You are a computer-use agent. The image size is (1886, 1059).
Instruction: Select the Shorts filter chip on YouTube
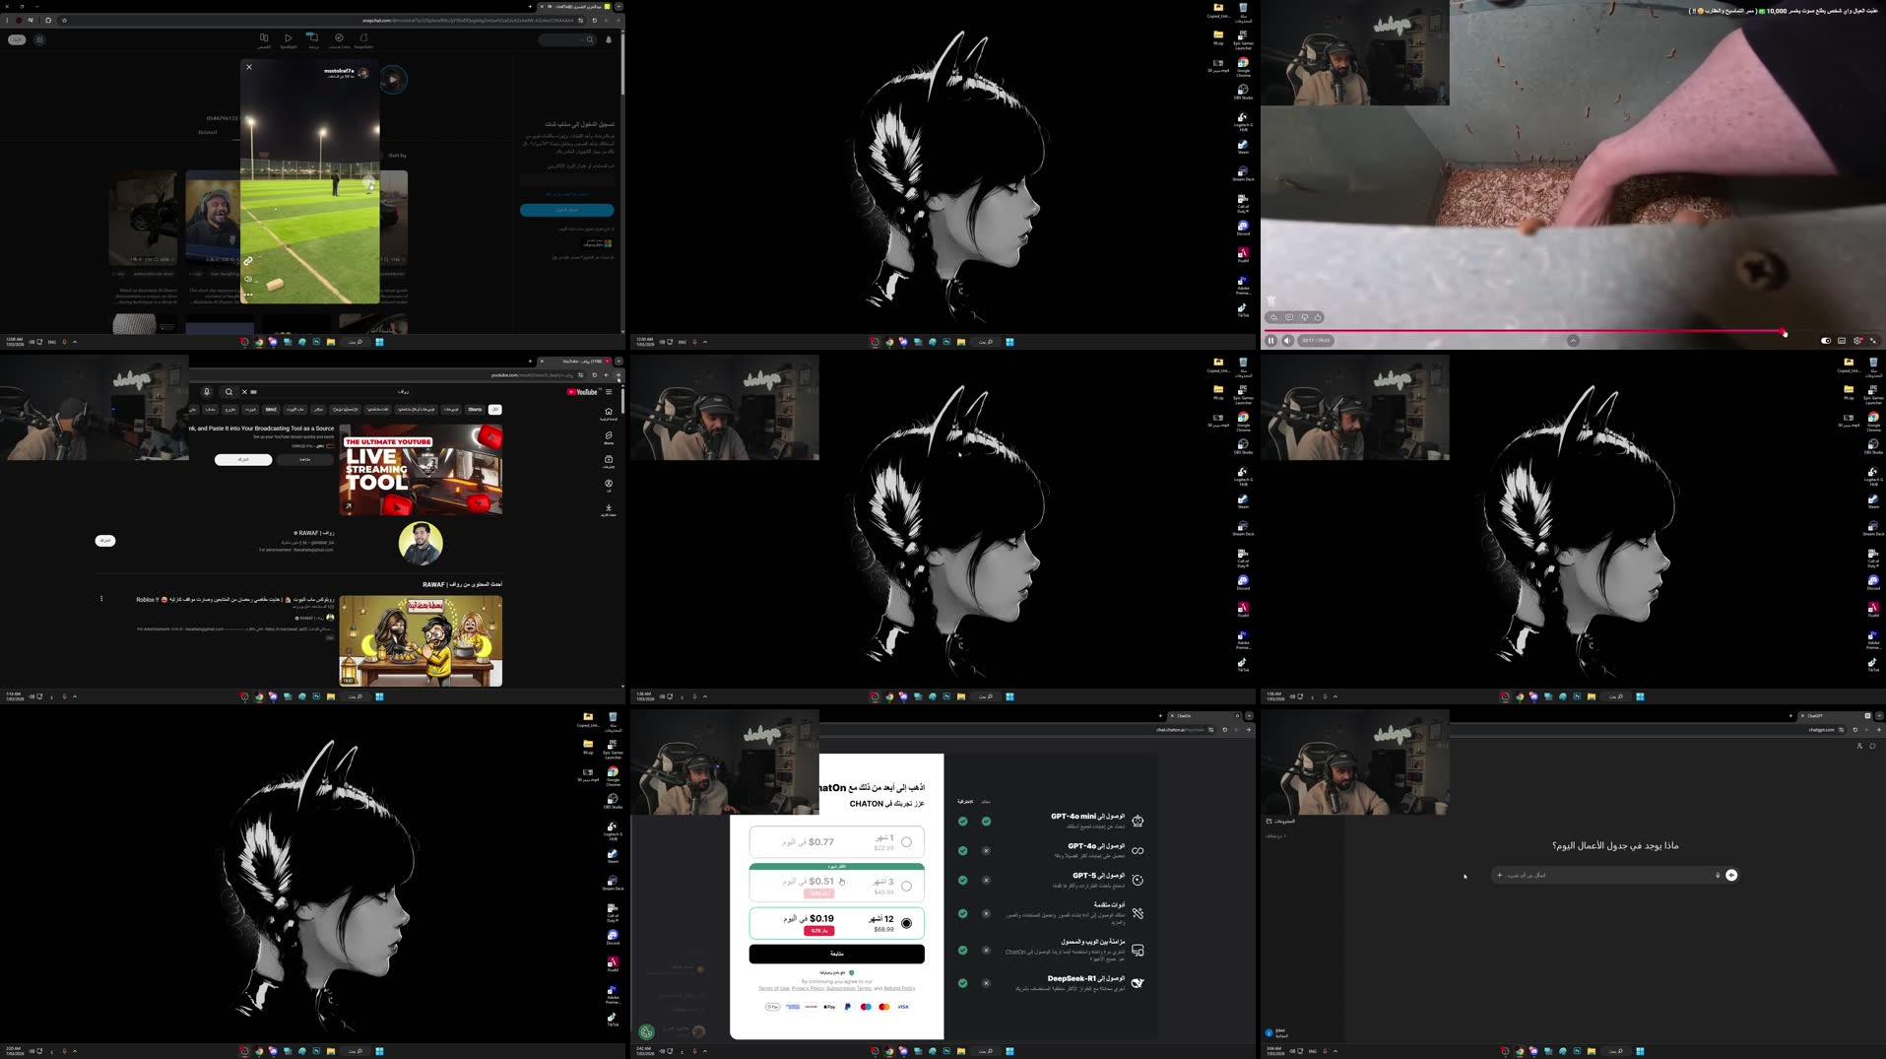click(474, 409)
